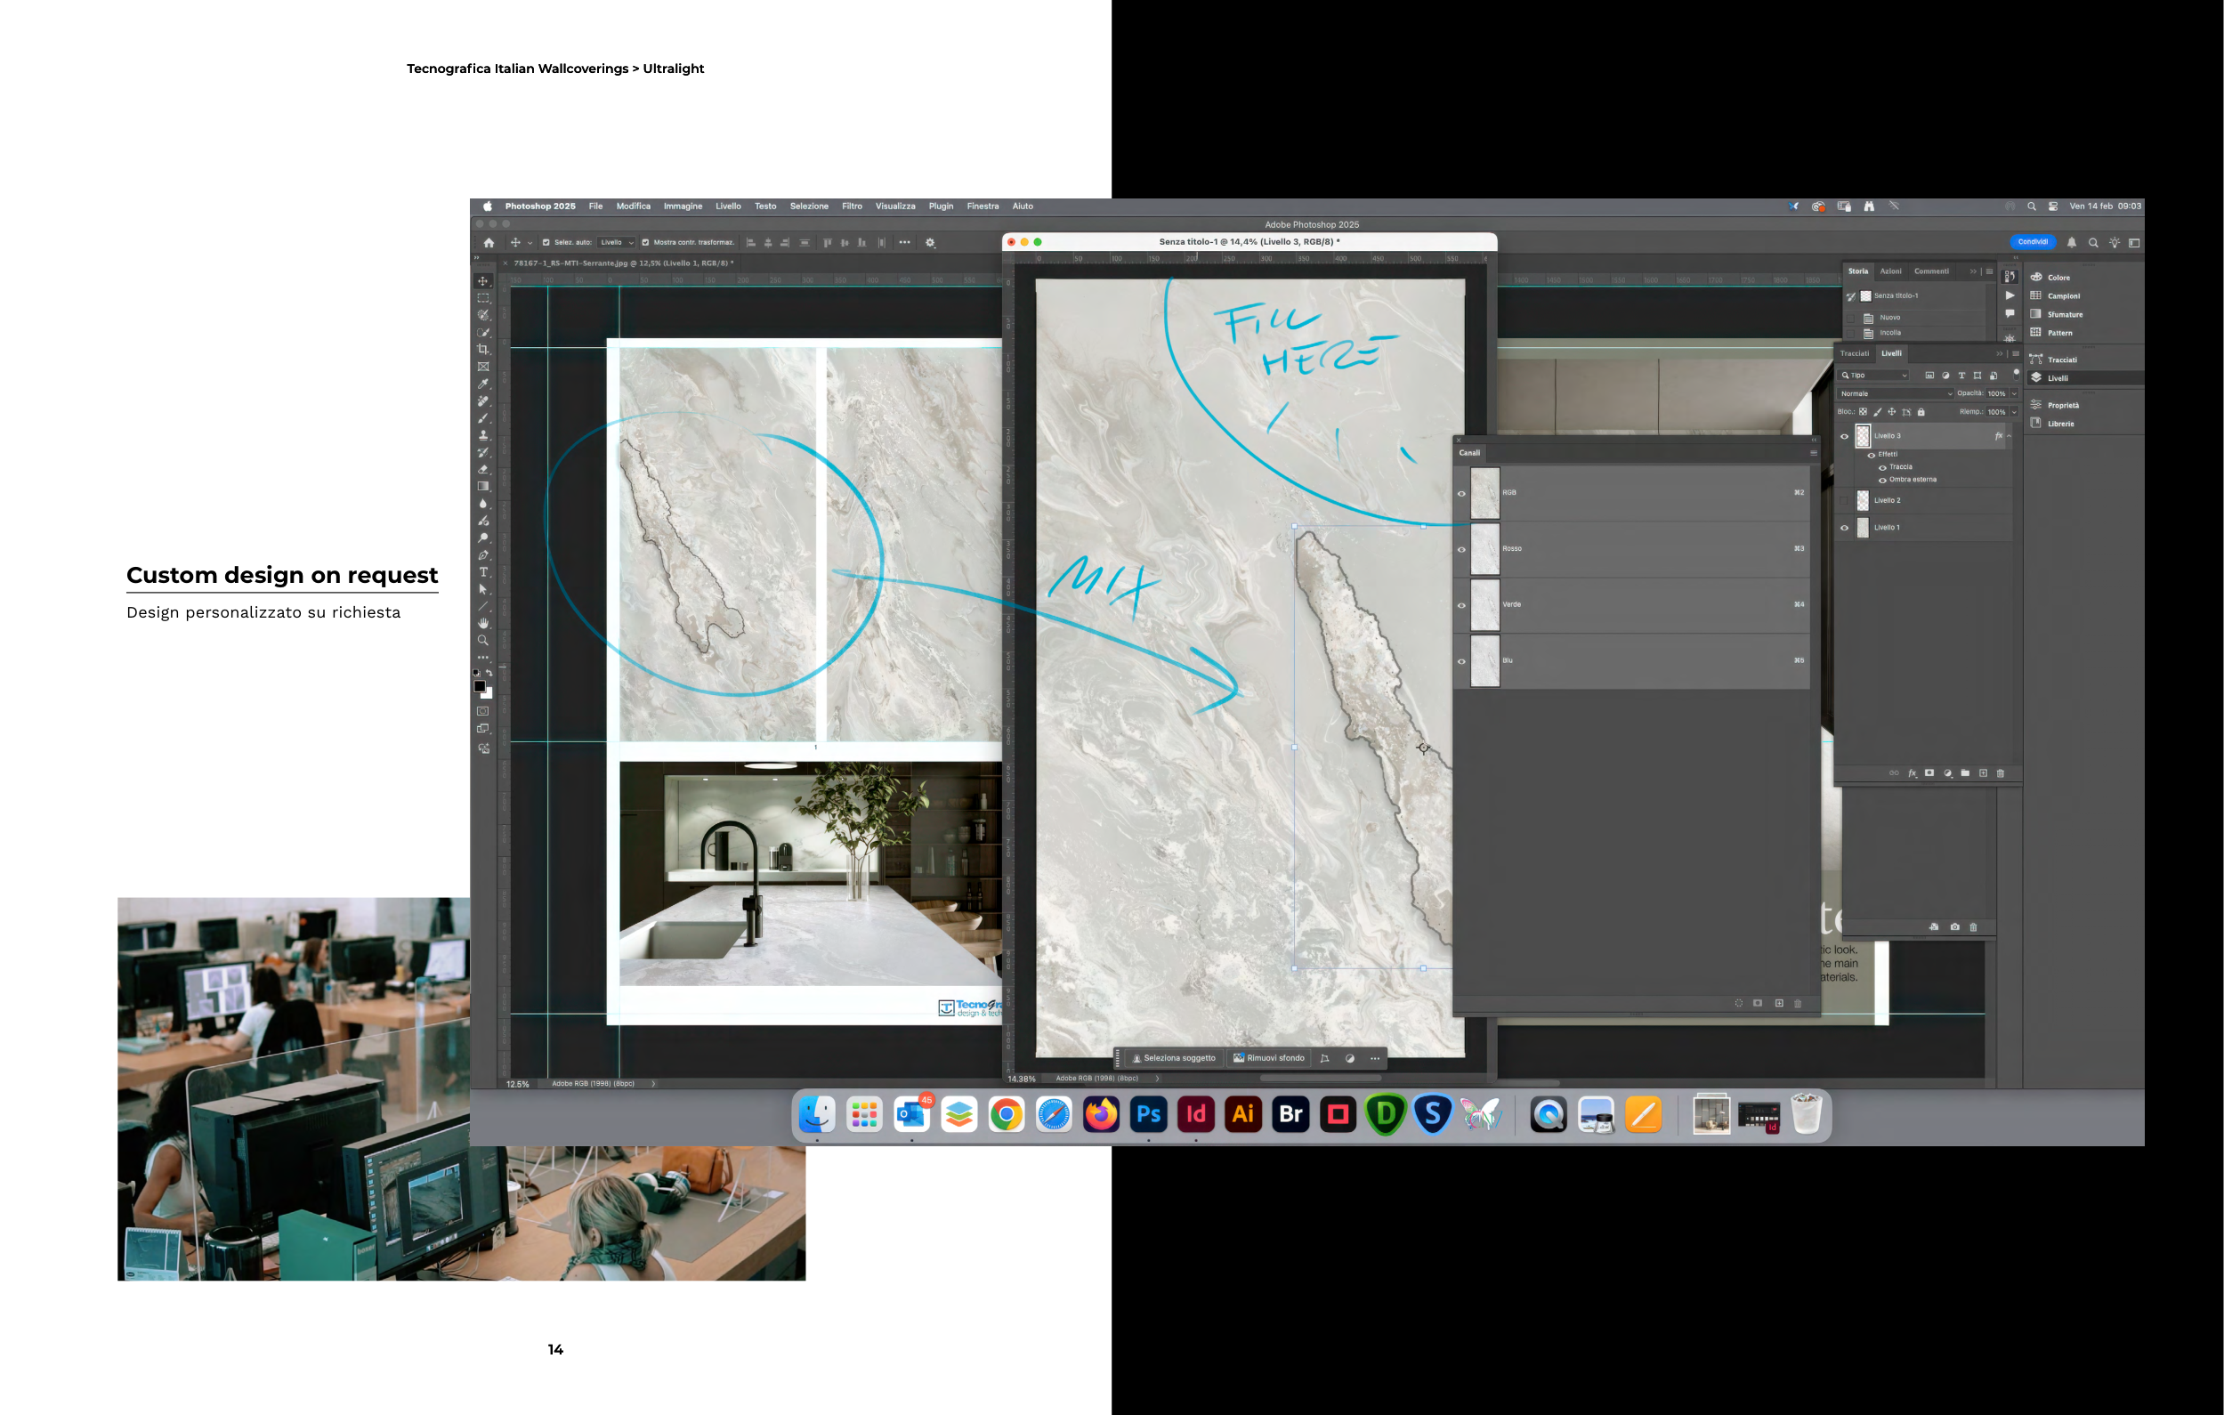Click the Condividi button
2224x1415 pixels.
pyautogui.click(x=2032, y=242)
